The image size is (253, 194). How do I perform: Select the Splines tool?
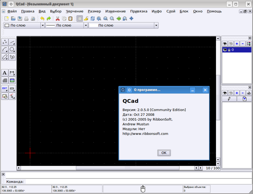pos(12,57)
